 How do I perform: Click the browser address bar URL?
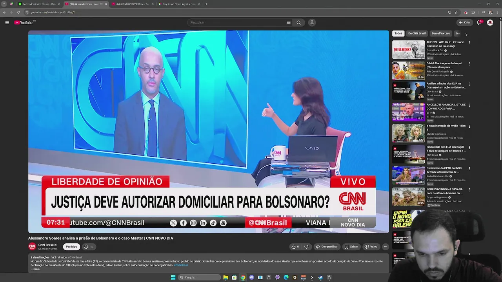coord(53,12)
